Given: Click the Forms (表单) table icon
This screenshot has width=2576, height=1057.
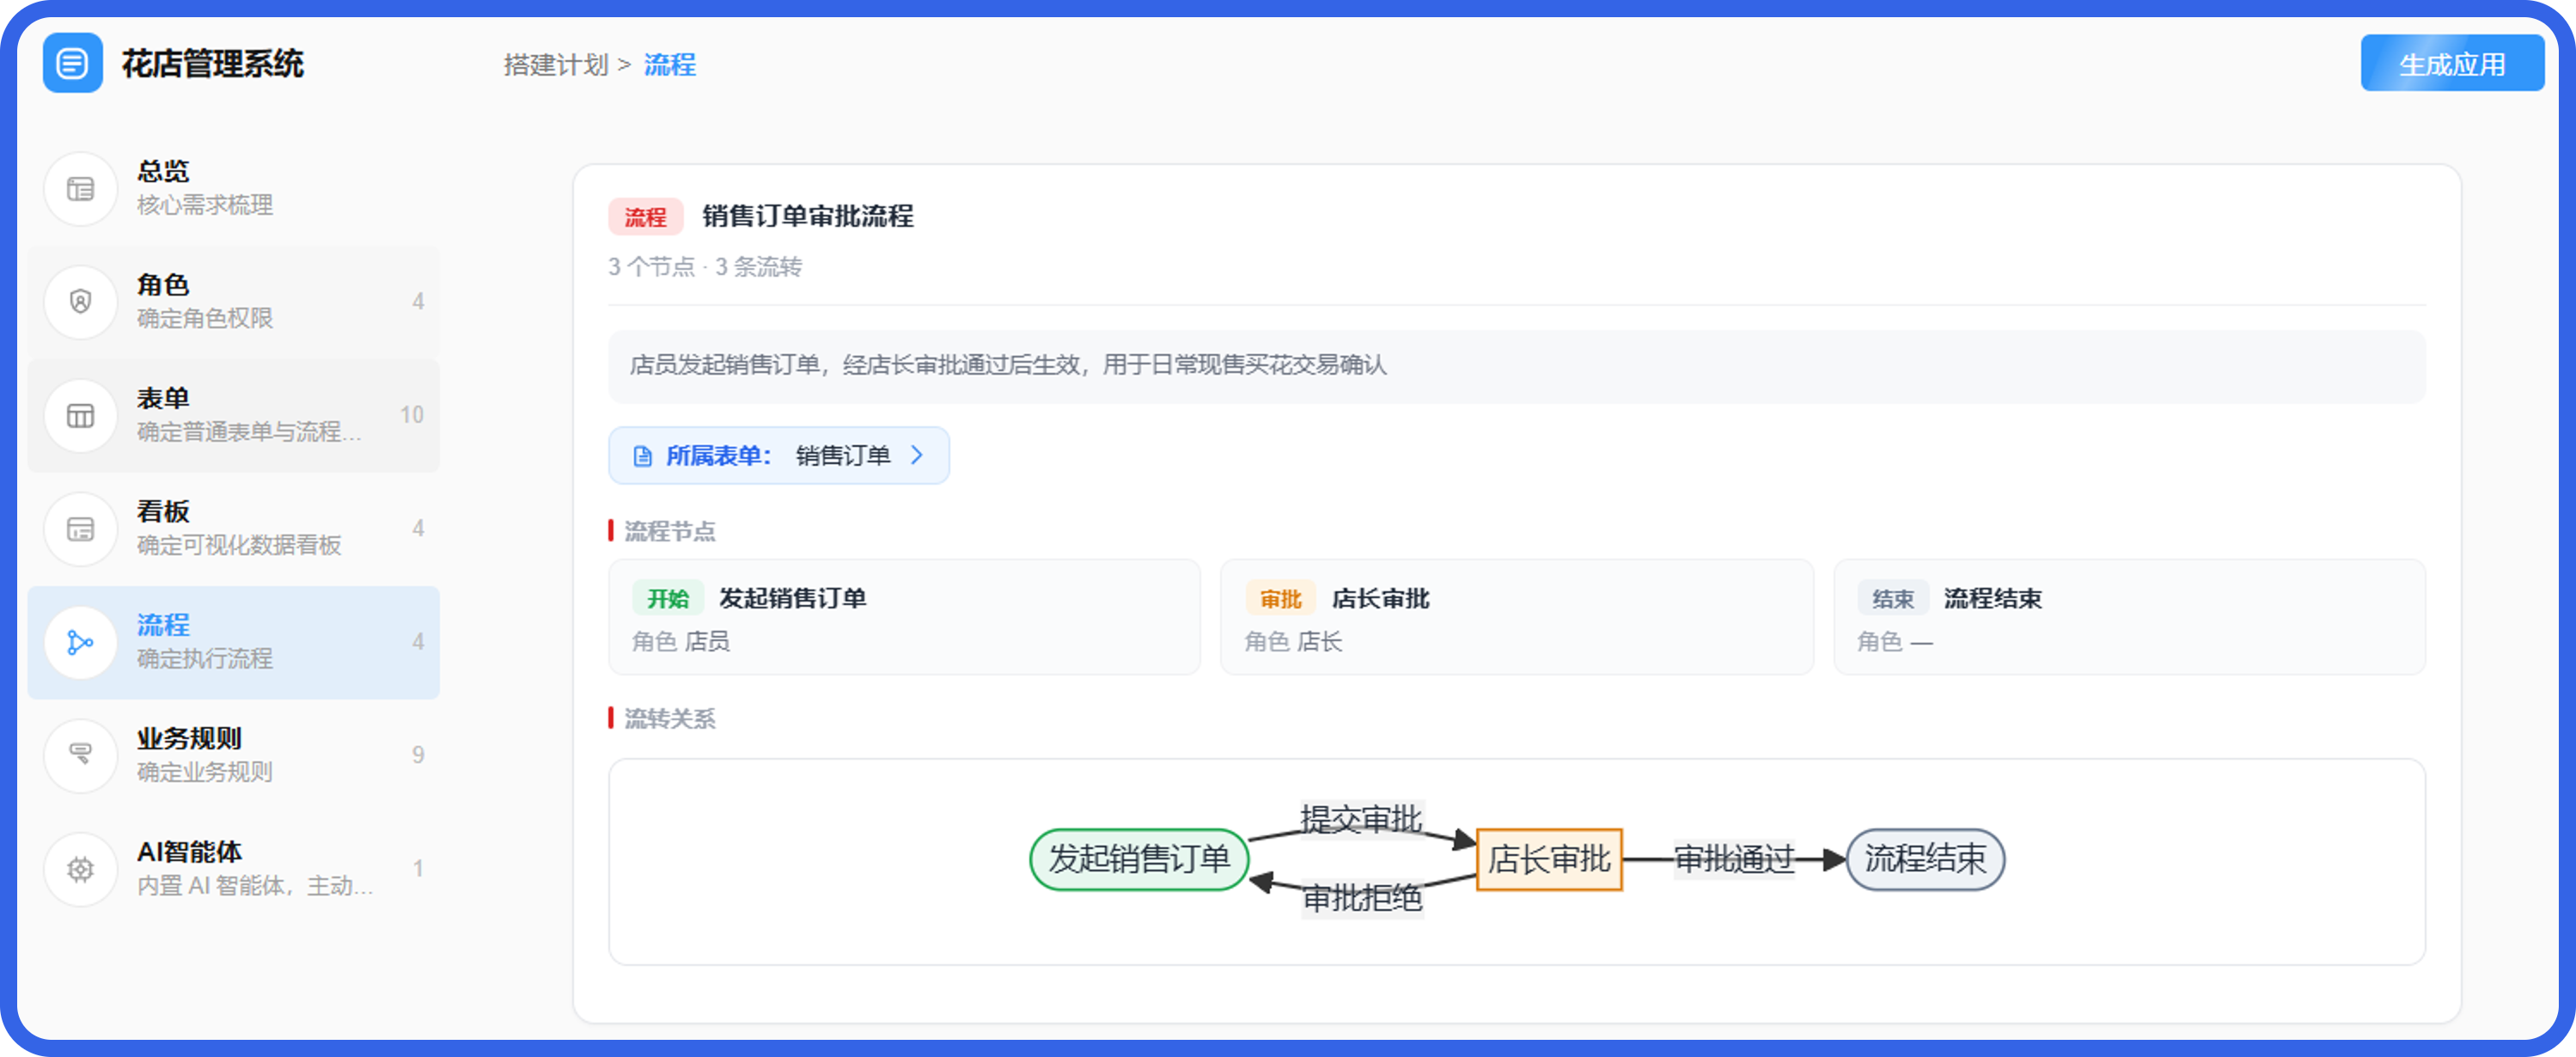Looking at the screenshot, I should [80, 415].
